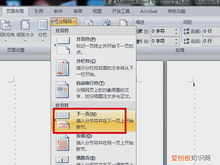The width and height of the screenshot is (220, 165).
Task: Click the 下一页 section break icon
Action: (x=63, y=121)
